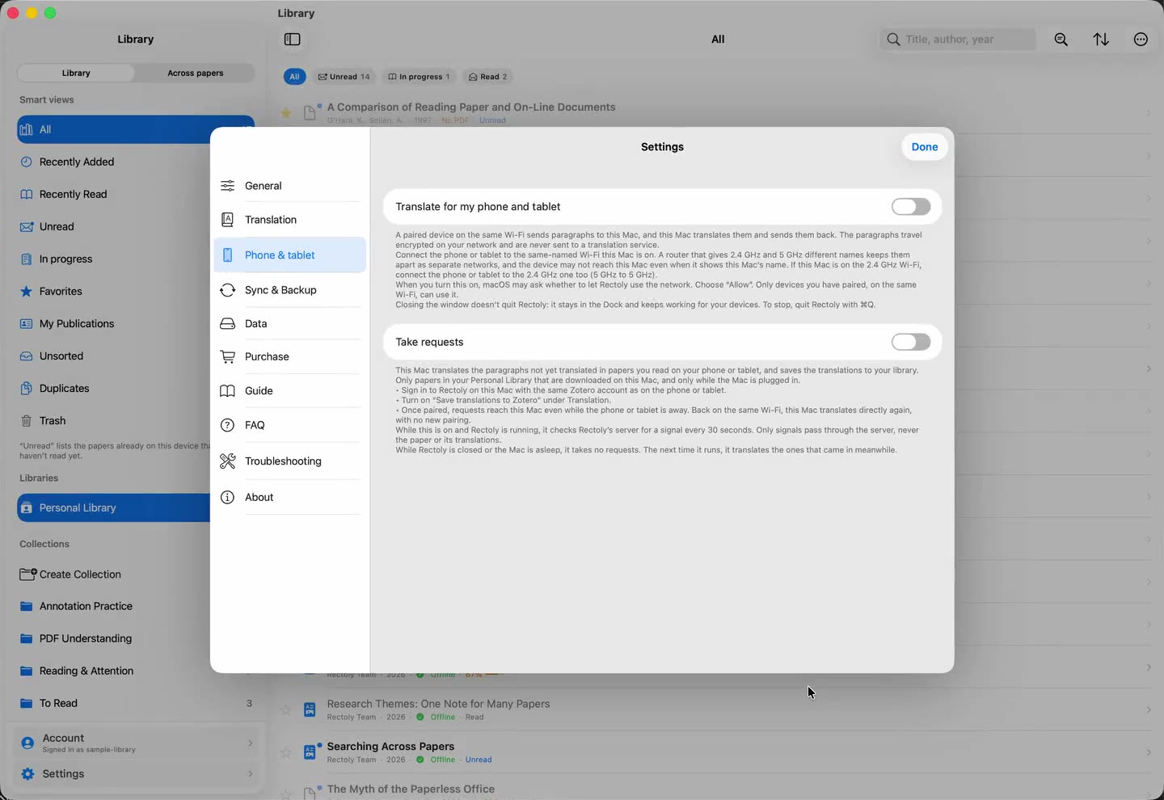This screenshot has width=1164, height=800.
Task: Expand the Settings row chevron in sidebar
Action: click(x=251, y=774)
